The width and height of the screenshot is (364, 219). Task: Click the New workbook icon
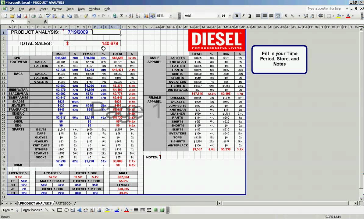coord(5,16)
